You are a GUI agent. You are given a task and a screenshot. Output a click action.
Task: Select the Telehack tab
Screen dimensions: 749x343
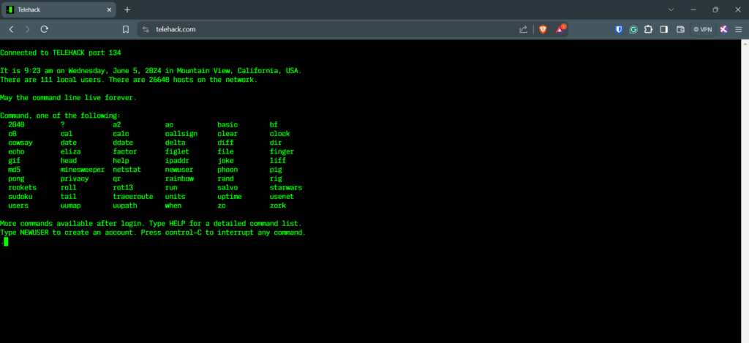pos(59,10)
